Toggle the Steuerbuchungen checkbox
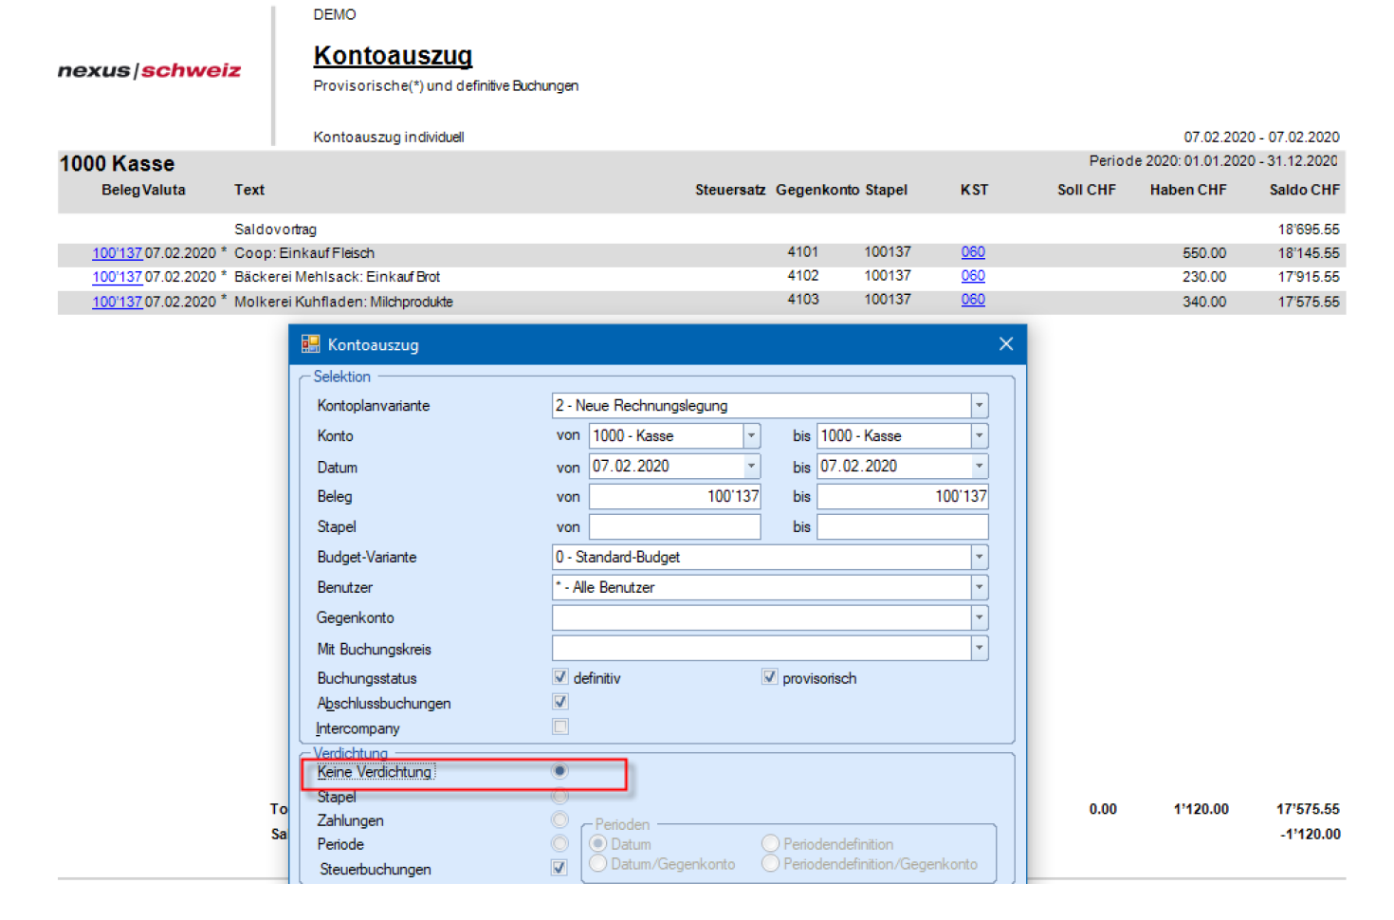Viewport: 1394px width, 920px height. click(559, 868)
